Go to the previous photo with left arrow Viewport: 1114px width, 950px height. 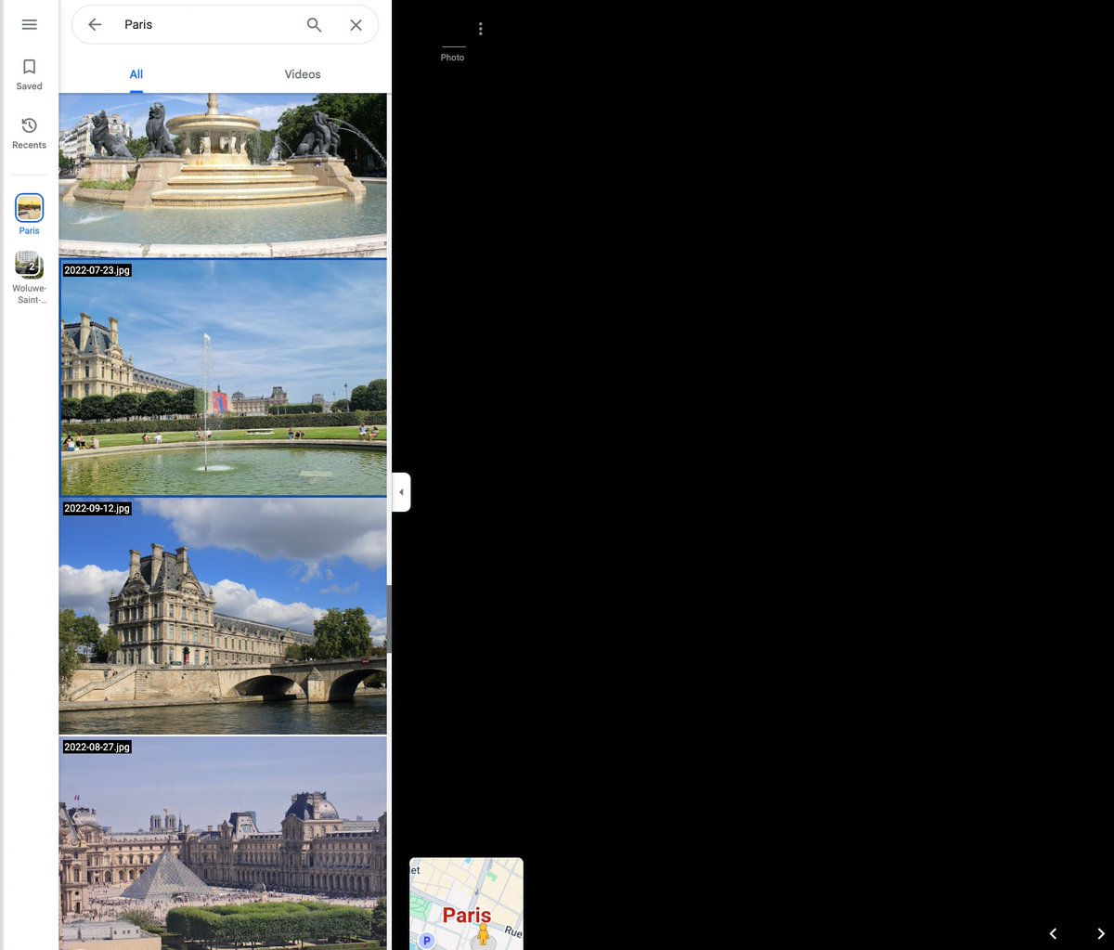tap(1052, 933)
